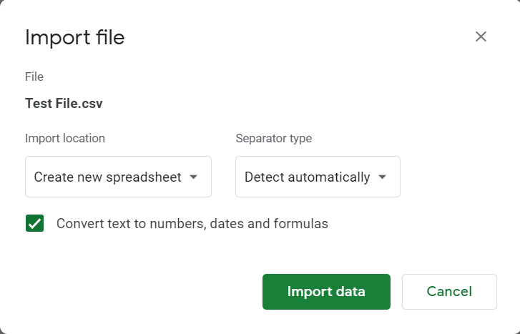Click the 'Import file' dialog title
The width and height of the screenshot is (520, 334).
coord(74,37)
